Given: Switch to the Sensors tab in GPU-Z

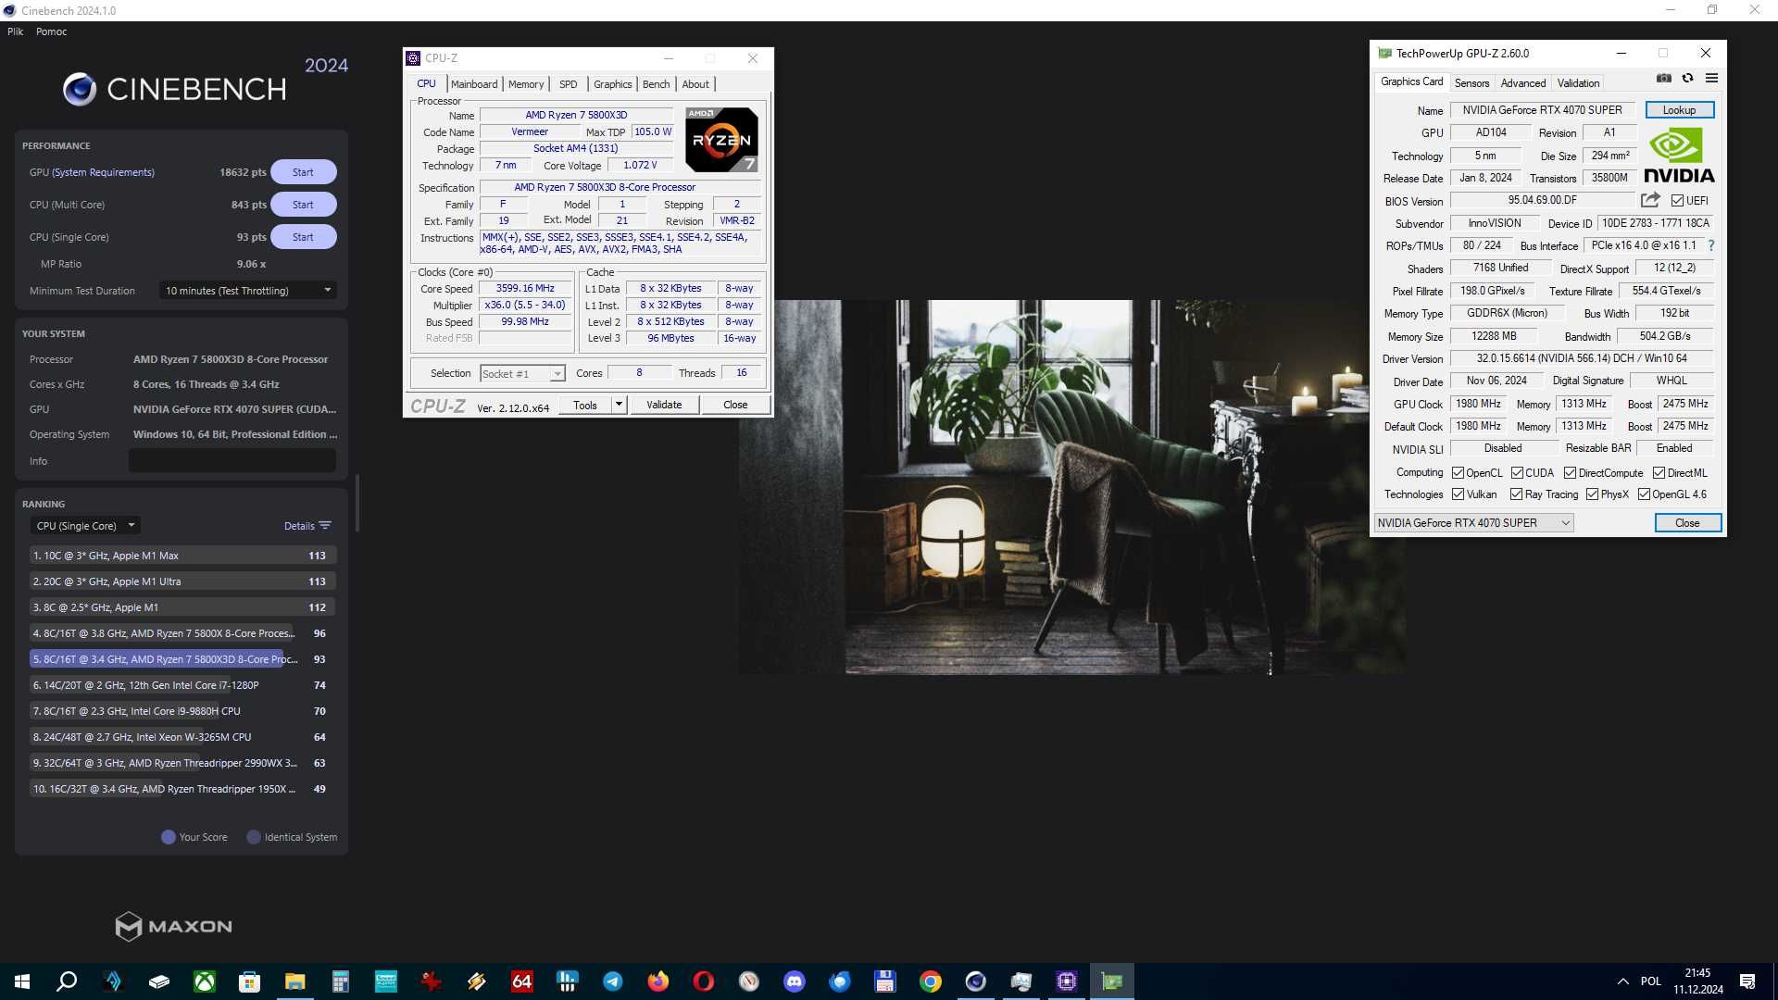Looking at the screenshot, I should tap(1471, 83).
